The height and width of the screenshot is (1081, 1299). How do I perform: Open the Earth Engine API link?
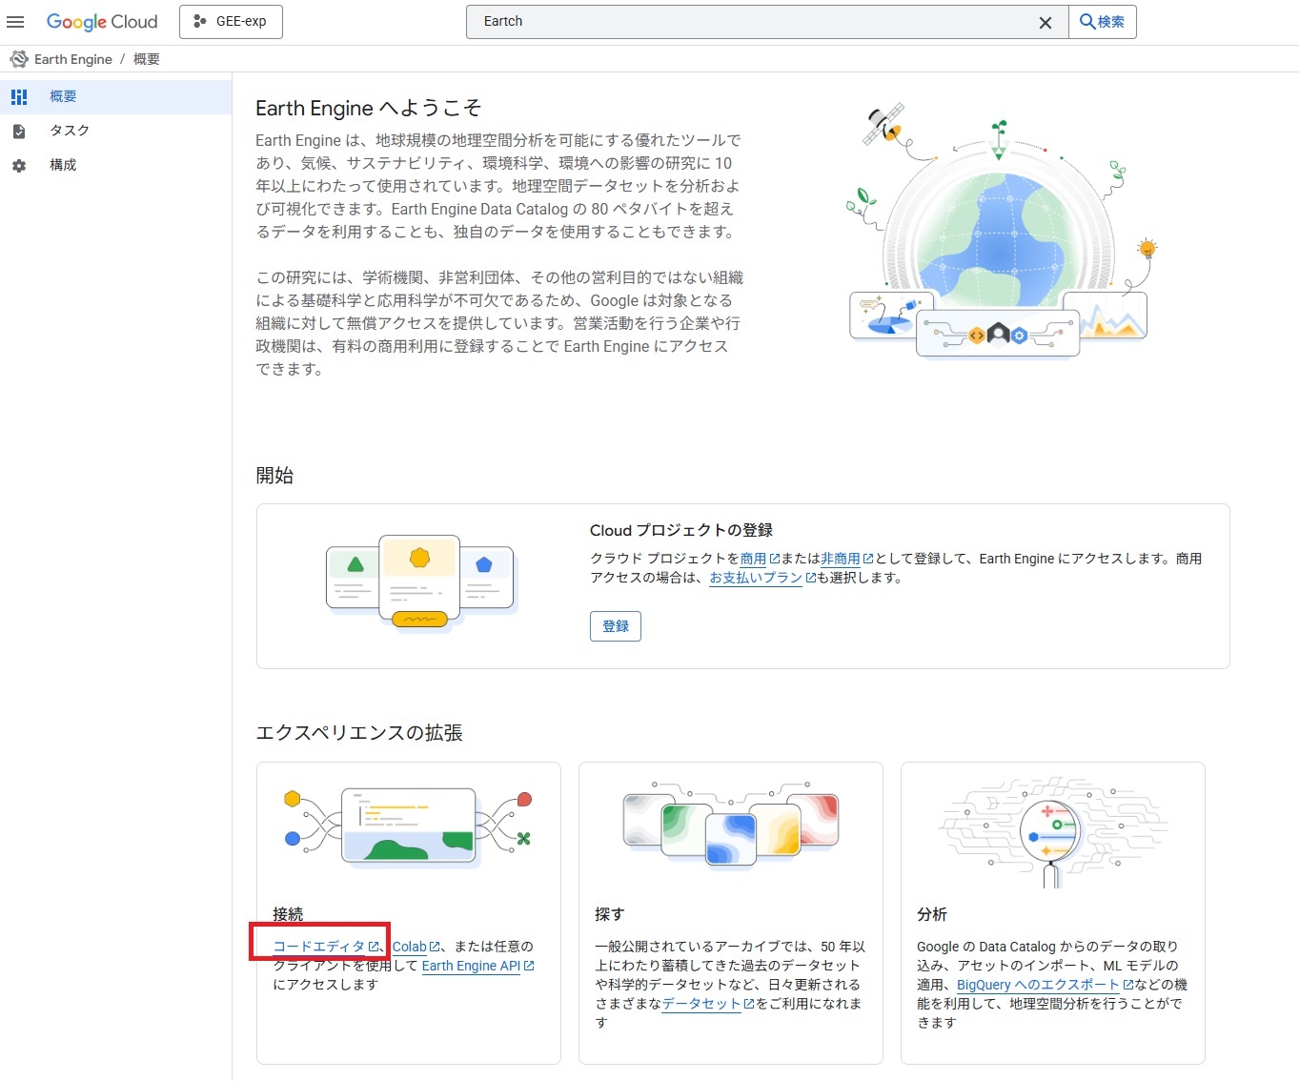pos(471,966)
